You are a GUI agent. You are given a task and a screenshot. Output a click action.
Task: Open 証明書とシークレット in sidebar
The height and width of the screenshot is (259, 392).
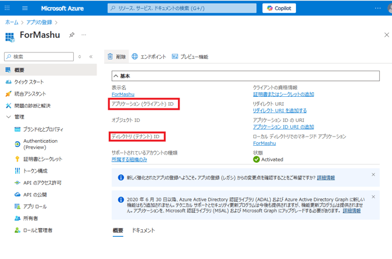coord(42,159)
